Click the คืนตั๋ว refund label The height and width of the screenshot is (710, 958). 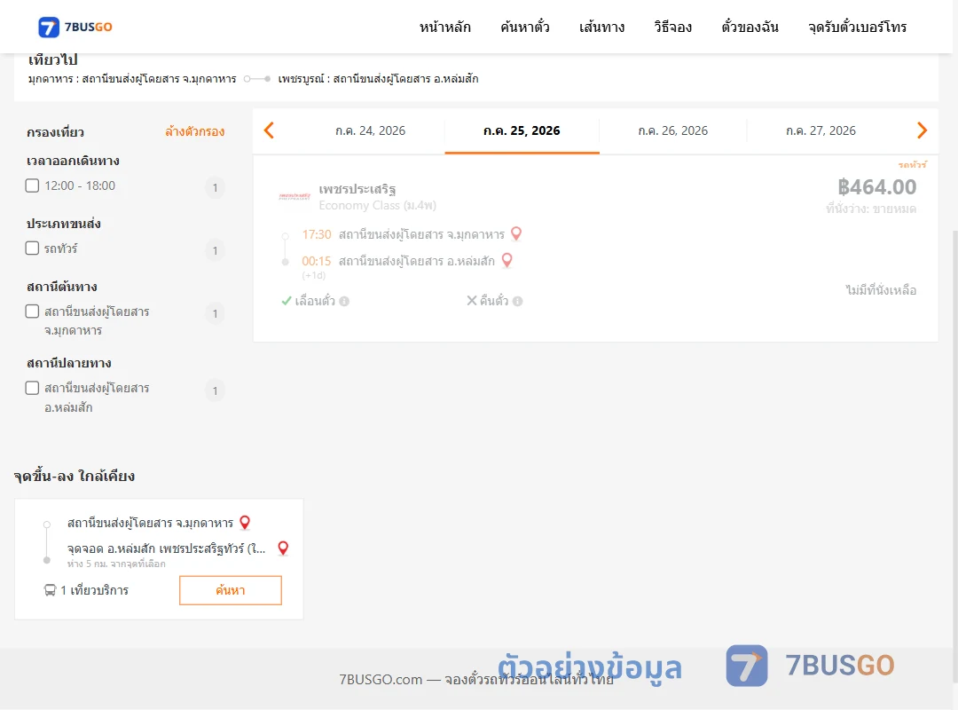click(x=494, y=300)
